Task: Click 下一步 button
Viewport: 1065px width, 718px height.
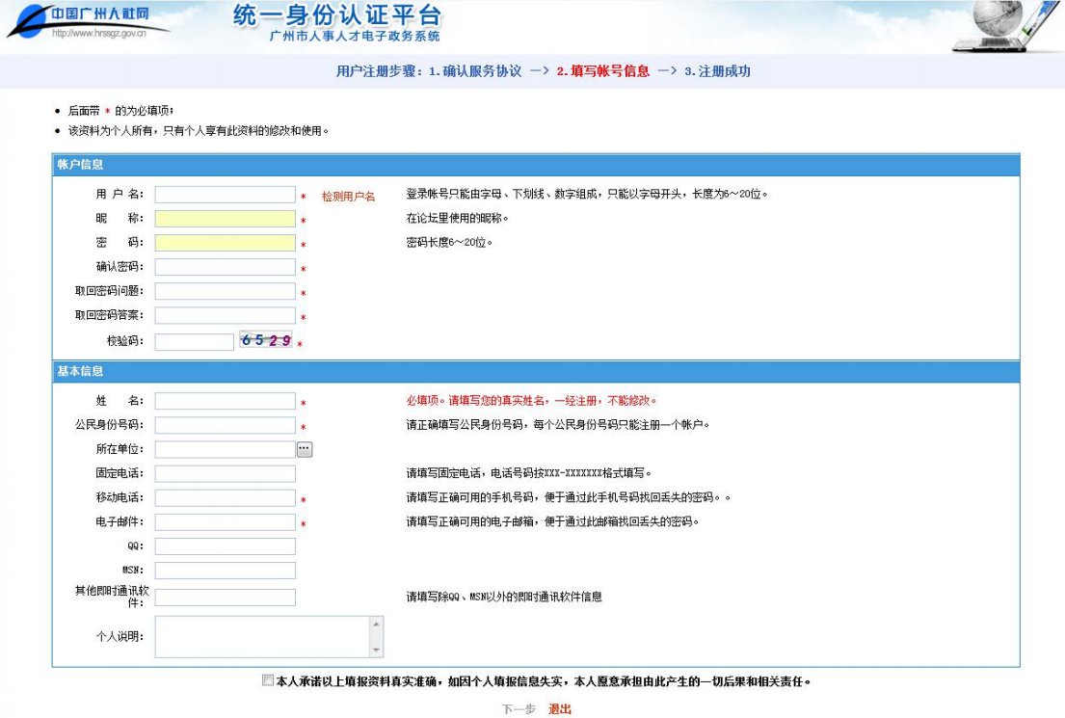Action: click(519, 709)
